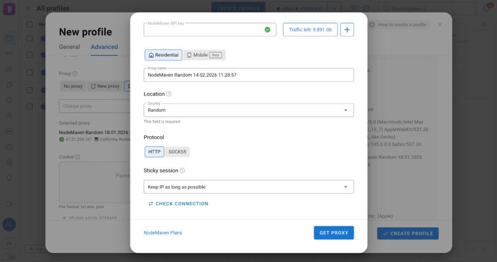The image size is (497, 262).
Task: Open notifications bell icon
Action: pyautogui.click(x=486, y=8)
